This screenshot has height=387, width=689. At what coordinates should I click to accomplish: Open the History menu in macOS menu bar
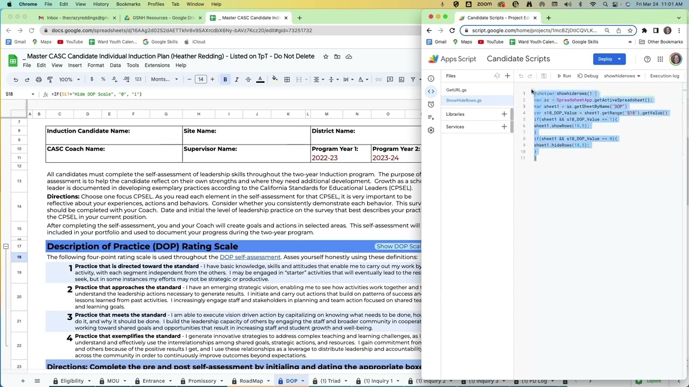[x=101, y=4]
